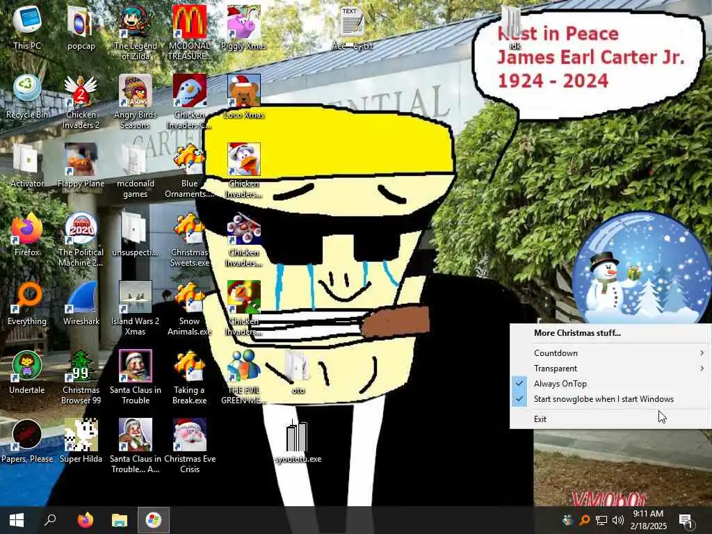Switch to the active colorful-orb taskbar app

click(x=154, y=520)
